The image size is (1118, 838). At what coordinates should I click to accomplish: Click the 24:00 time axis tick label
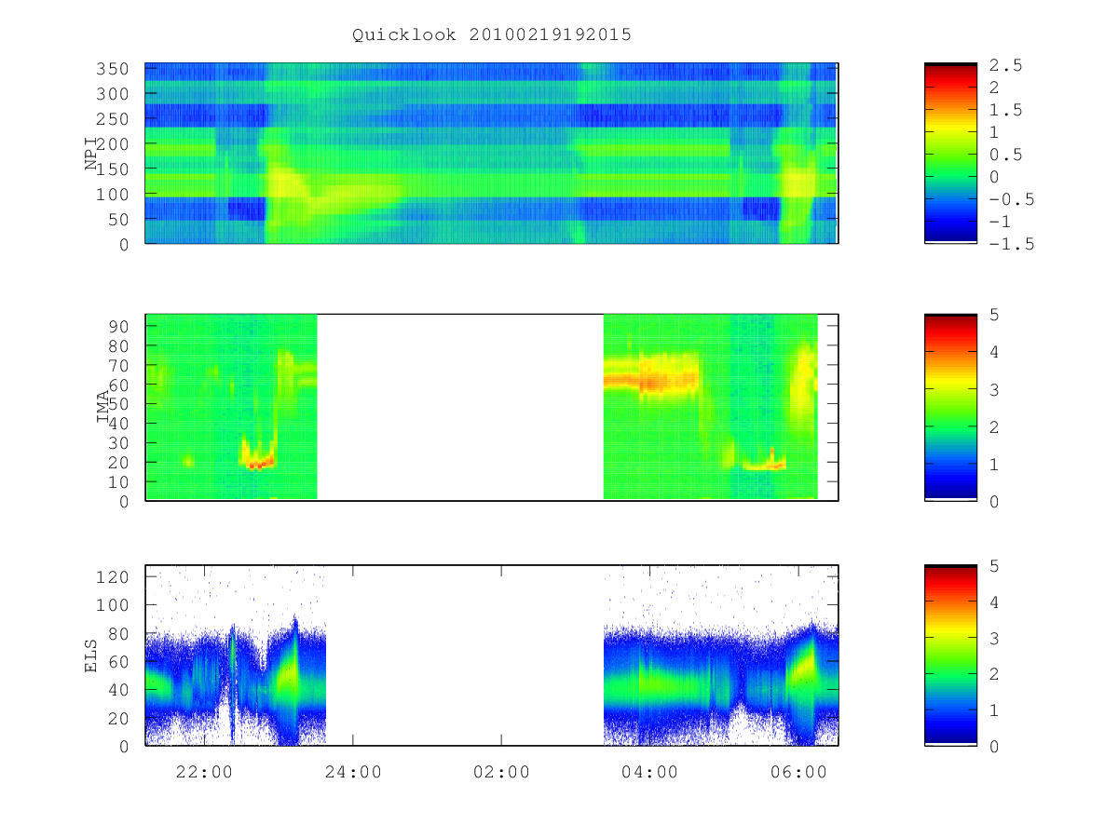tap(352, 772)
